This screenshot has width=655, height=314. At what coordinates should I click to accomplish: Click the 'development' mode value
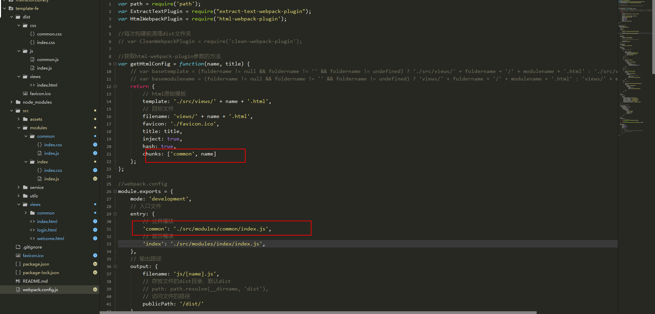point(169,199)
